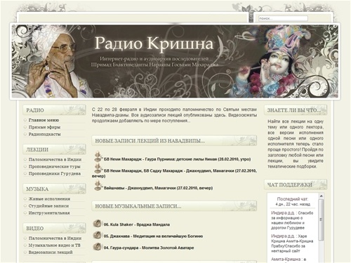351x263 pixels.
Task: Click the chat scrollbar up arrow
Action: pyautogui.click(x=322, y=196)
